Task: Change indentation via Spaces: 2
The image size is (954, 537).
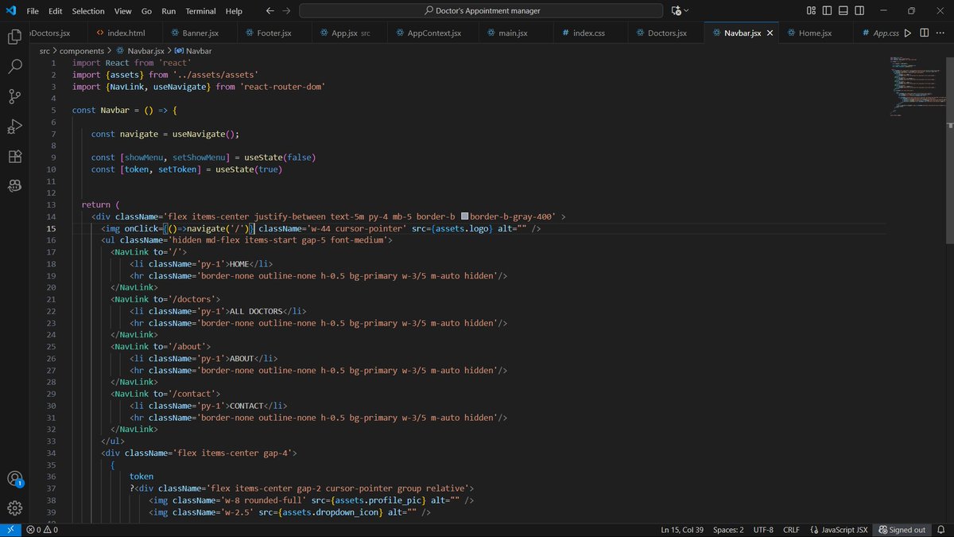Action: (x=728, y=530)
